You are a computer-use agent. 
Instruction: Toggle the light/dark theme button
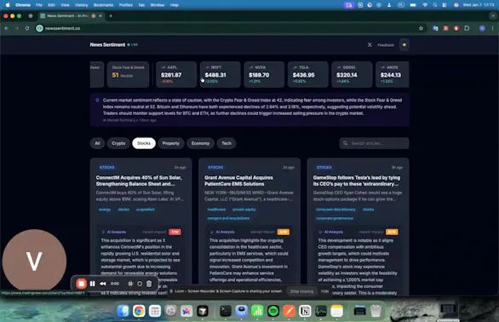pyautogui.click(x=404, y=45)
